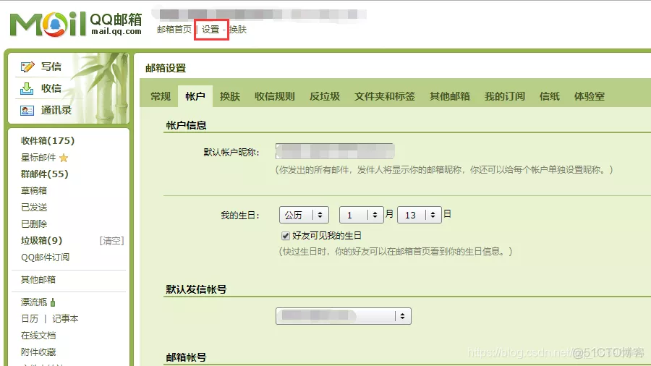Screen dimensions: 651x366
Task: Open the 公历 calendar type dropdown
Action: pyautogui.click(x=304, y=215)
